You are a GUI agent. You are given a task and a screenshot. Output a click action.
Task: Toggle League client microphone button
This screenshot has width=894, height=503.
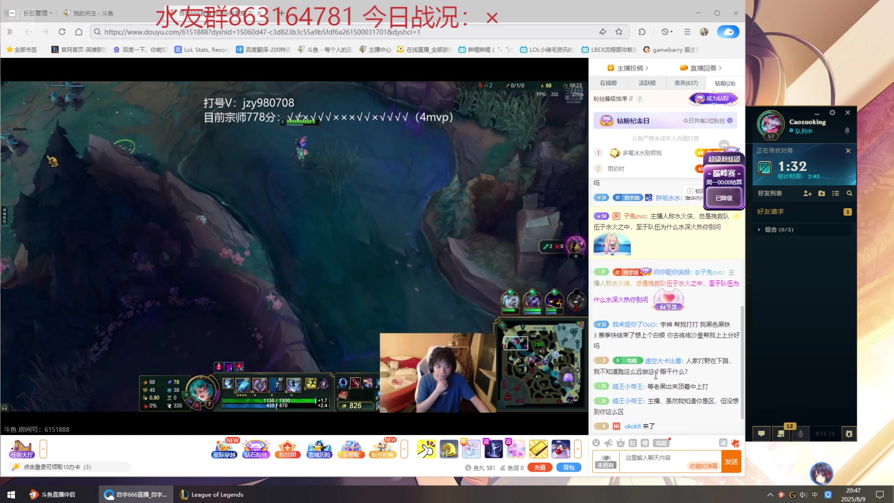(800, 434)
